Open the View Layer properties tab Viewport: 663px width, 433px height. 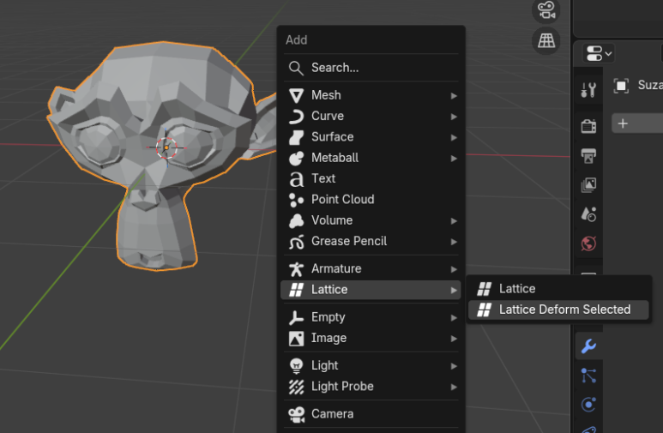pyautogui.click(x=588, y=185)
